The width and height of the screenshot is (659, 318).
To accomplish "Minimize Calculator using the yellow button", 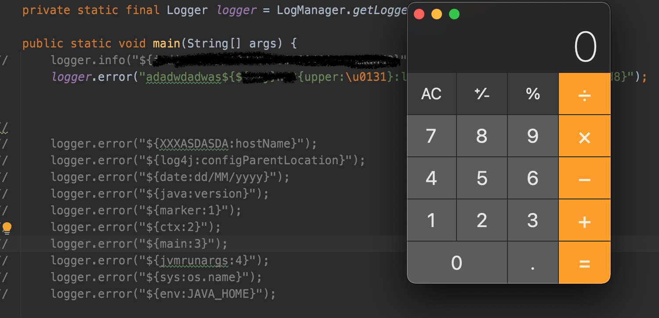I will click(437, 14).
